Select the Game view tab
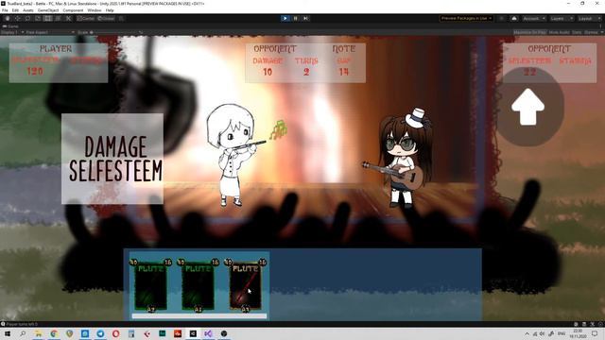The width and height of the screenshot is (605, 340). click(x=10, y=26)
